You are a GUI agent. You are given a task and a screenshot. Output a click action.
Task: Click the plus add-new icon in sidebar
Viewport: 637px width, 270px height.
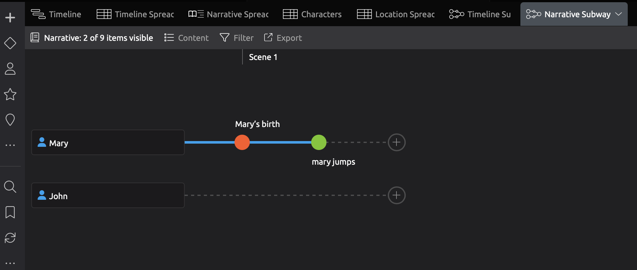[10, 17]
